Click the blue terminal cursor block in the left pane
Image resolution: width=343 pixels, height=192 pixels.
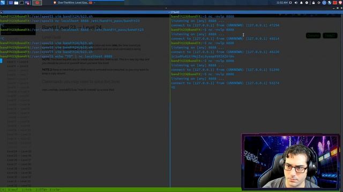pos(1,61)
